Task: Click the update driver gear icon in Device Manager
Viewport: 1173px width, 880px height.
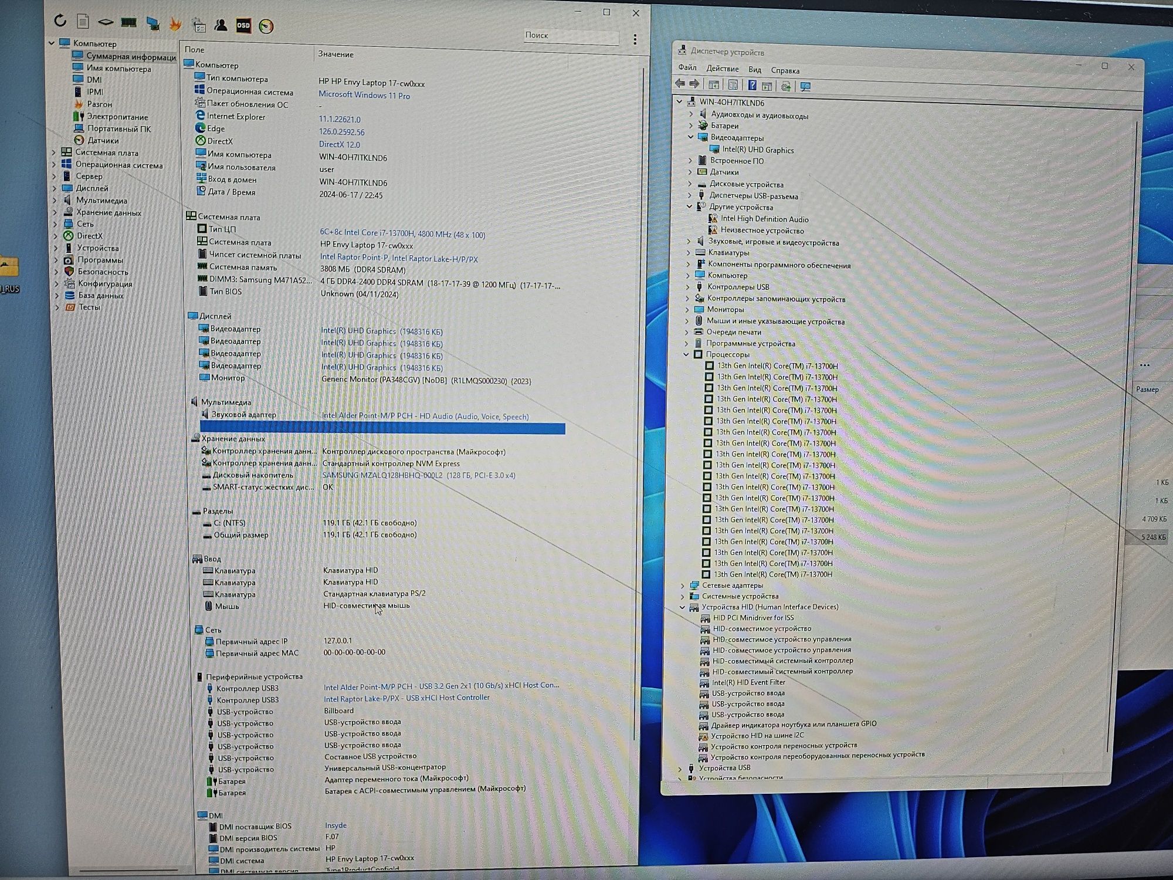Action: pyautogui.click(x=786, y=87)
